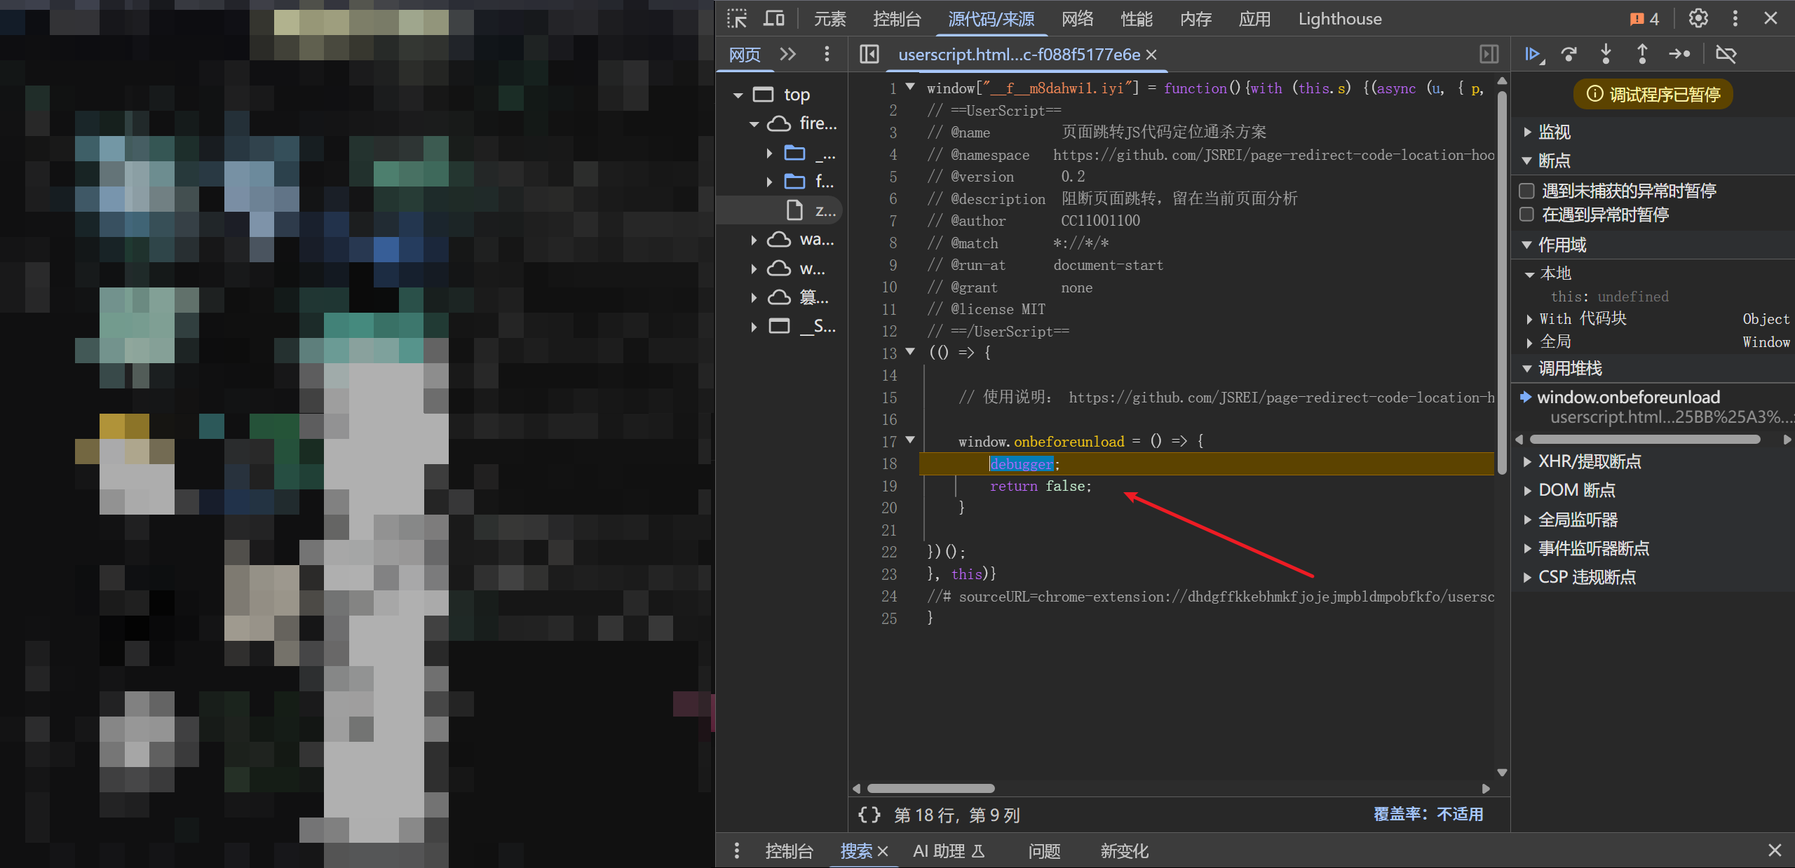
Task: Click step out of function icon
Action: (1642, 54)
